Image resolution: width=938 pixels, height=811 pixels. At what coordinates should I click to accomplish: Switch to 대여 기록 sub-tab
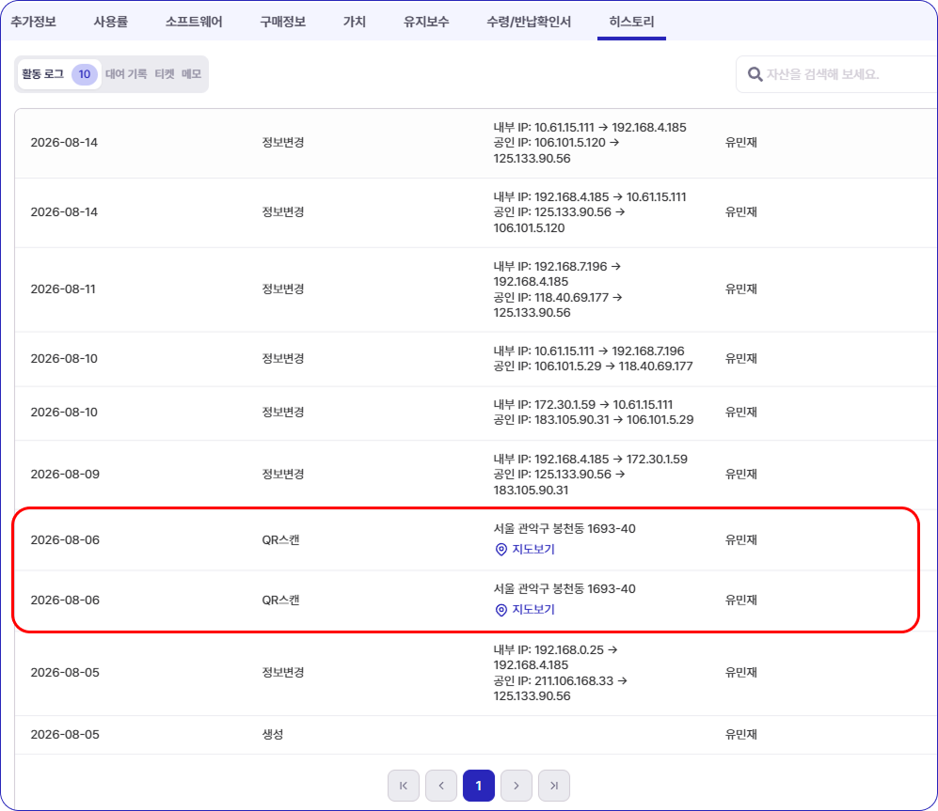coord(126,74)
